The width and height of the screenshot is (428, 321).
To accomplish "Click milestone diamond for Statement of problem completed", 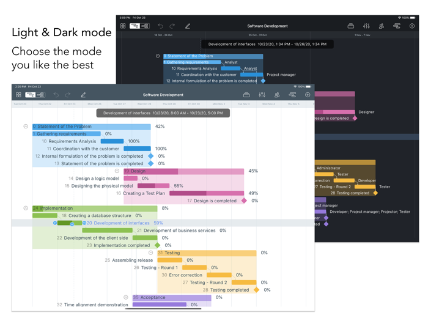I will 150,163.
